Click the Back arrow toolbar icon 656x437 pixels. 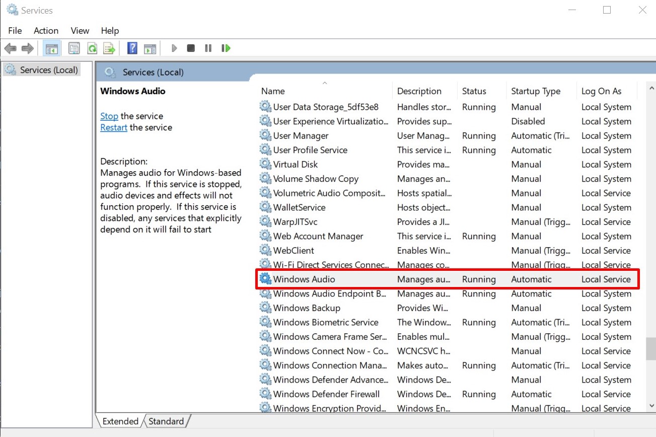[10, 48]
